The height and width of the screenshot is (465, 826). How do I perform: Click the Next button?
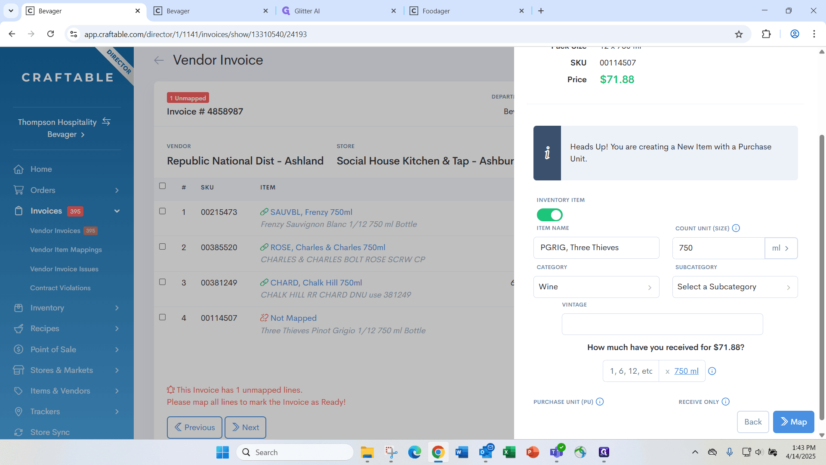coord(245,428)
